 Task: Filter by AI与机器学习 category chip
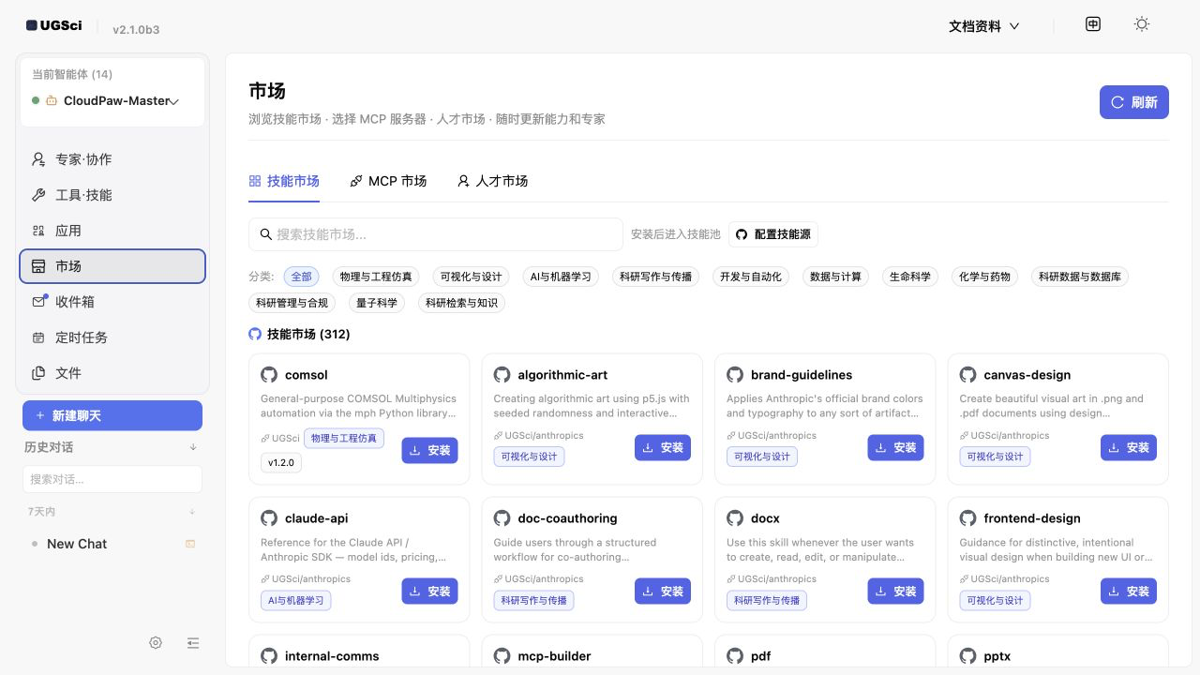(561, 277)
